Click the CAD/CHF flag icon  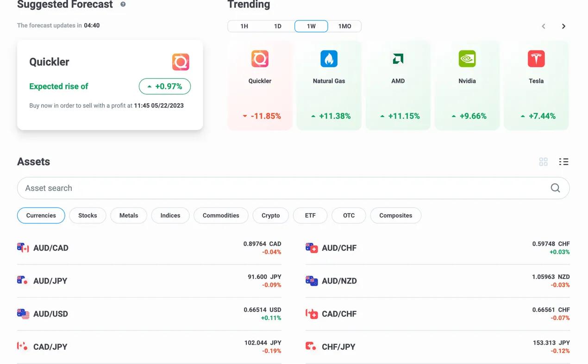point(312,314)
